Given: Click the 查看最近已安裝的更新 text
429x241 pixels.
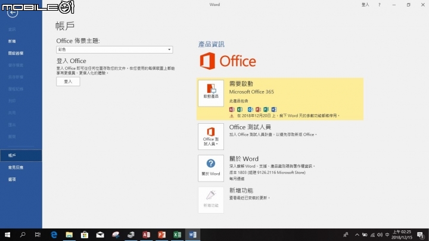Looking at the screenshot, I should (x=249, y=198).
